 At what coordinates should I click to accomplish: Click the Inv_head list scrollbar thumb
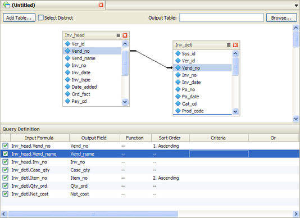point(125,63)
